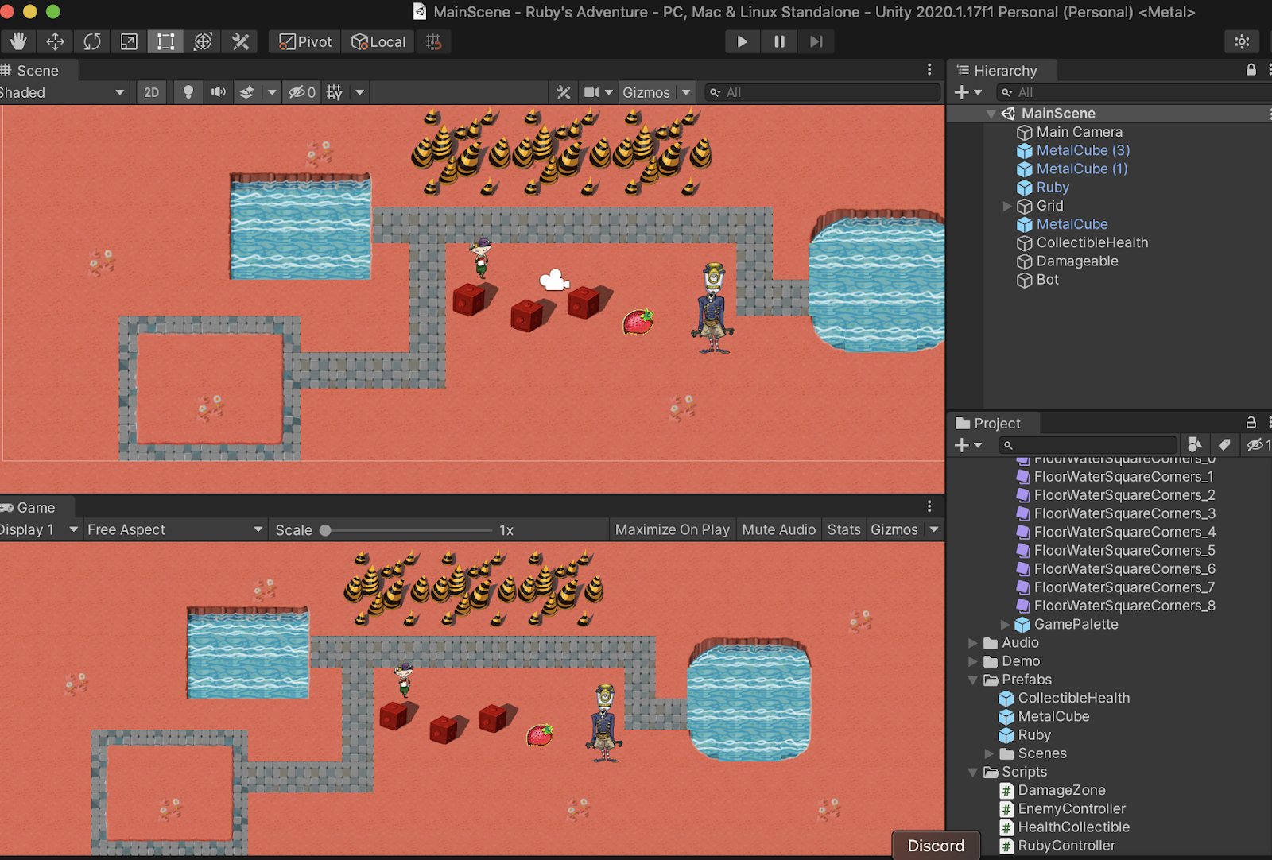
Task: Select the MetalCube prefab asset
Action: (x=1053, y=716)
